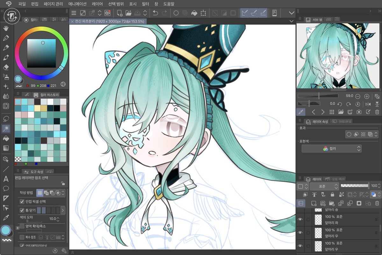Adjust the layer opacity slider

tap(355, 186)
